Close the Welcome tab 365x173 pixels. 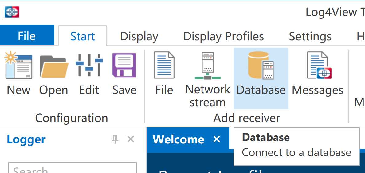(217, 139)
